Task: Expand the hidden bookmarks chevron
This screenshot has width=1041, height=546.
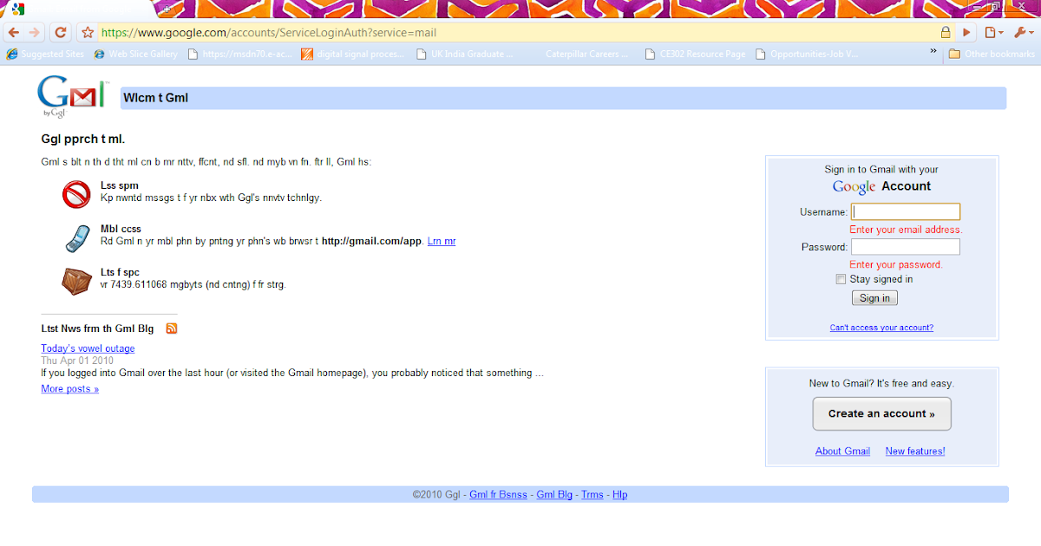Action: pos(933,53)
